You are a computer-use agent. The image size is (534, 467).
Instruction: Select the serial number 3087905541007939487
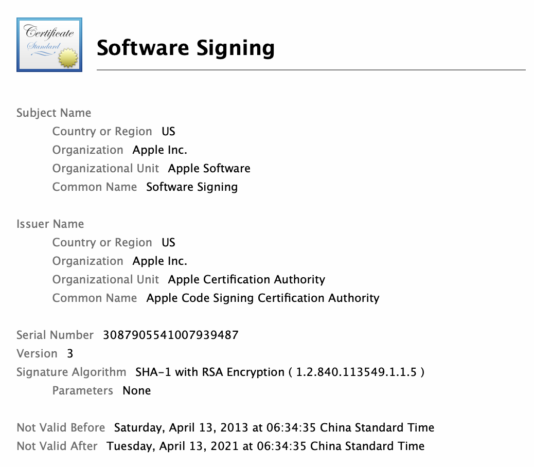(x=171, y=335)
